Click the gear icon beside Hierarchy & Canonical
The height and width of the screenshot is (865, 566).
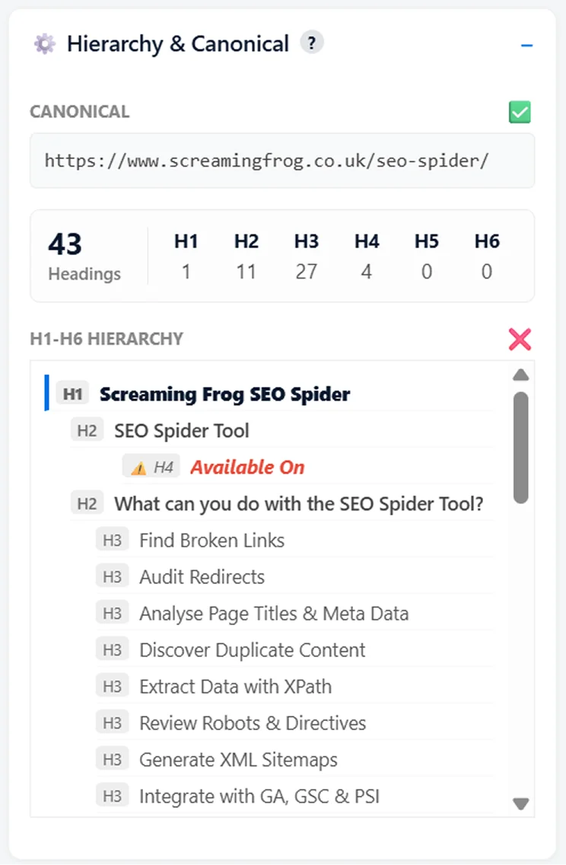click(44, 44)
